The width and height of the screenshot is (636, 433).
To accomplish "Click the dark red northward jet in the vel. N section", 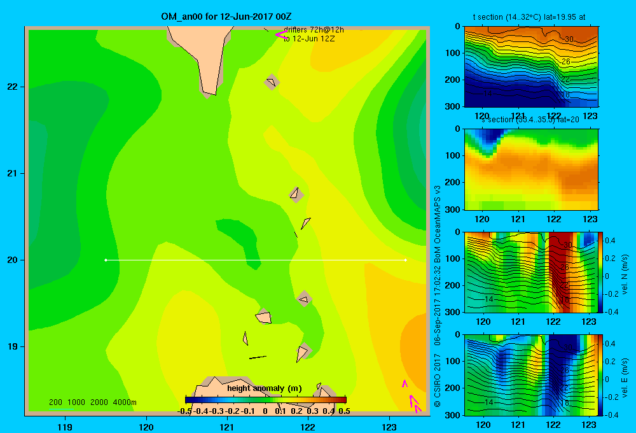I will (560, 272).
